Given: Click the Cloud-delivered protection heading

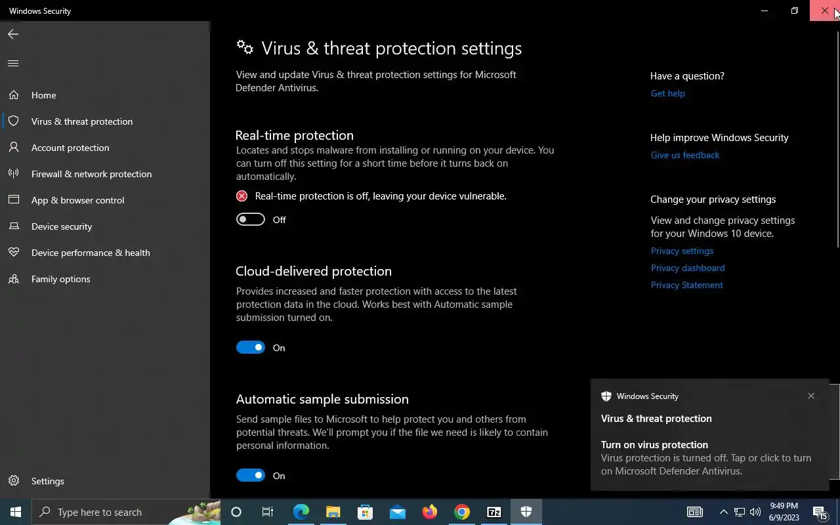Looking at the screenshot, I should coord(314,271).
